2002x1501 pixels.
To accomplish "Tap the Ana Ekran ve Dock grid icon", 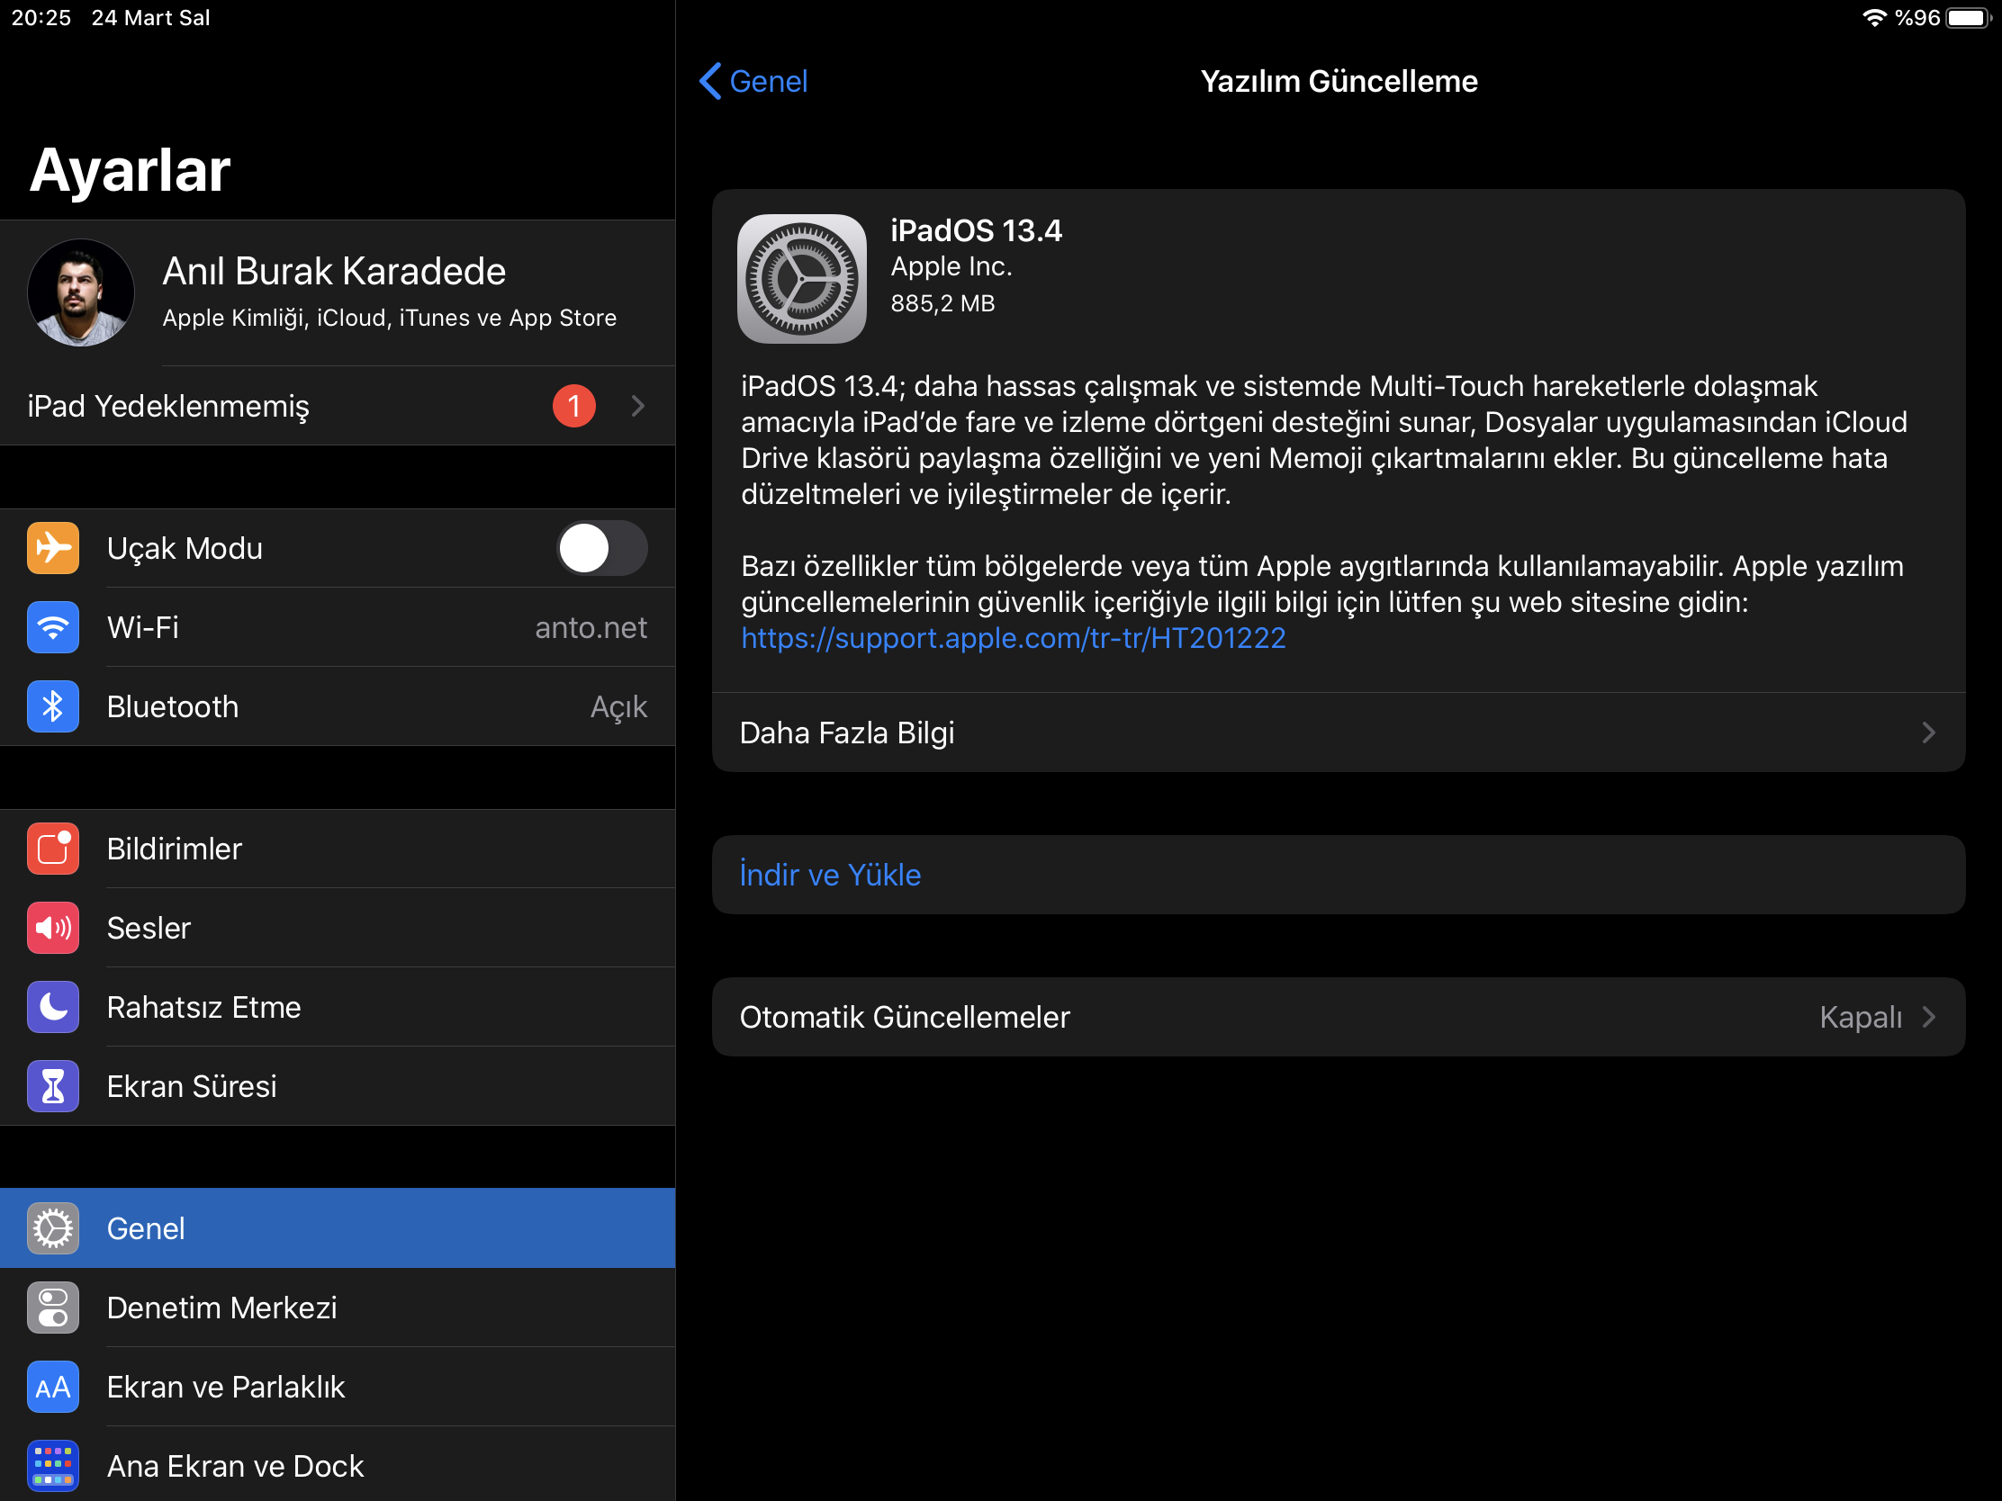I will [x=52, y=1466].
